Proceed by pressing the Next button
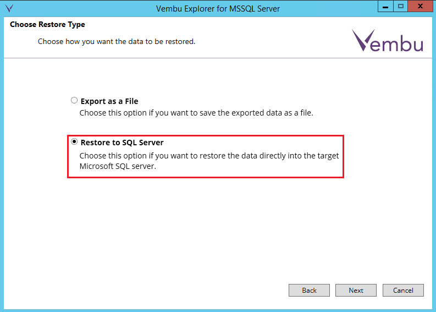 click(x=356, y=290)
